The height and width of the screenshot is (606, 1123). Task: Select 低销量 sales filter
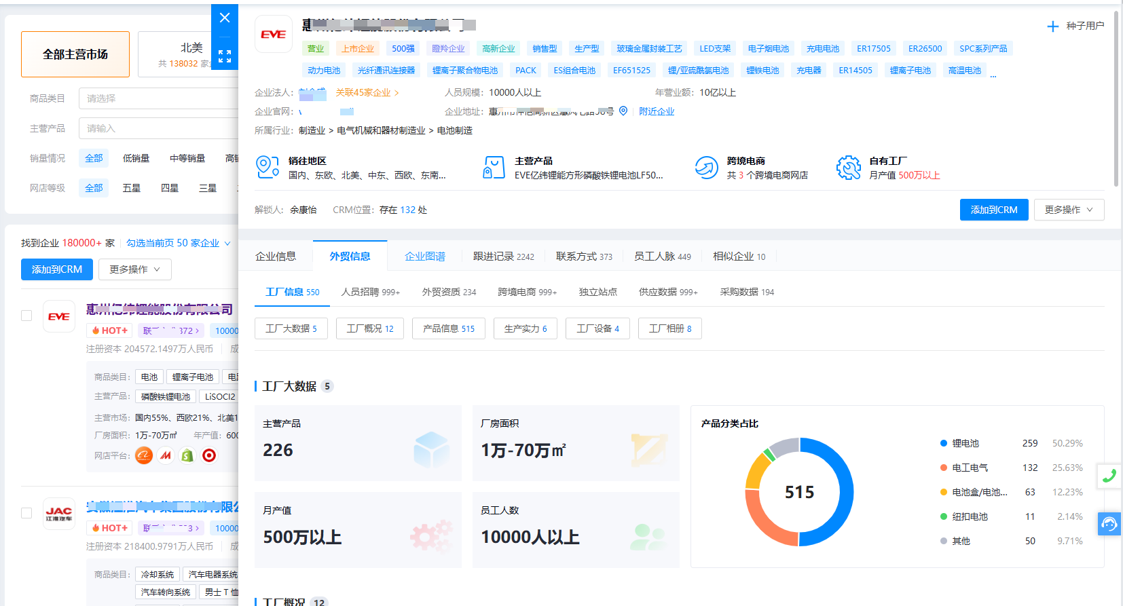point(136,158)
